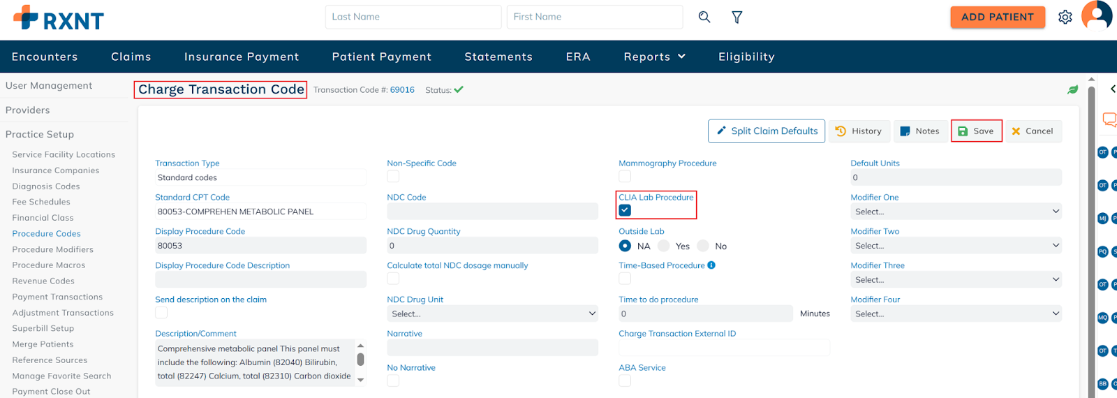Click the Last Name search field
Viewport: 1117px width, 398px height.
[x=413, y=17]
